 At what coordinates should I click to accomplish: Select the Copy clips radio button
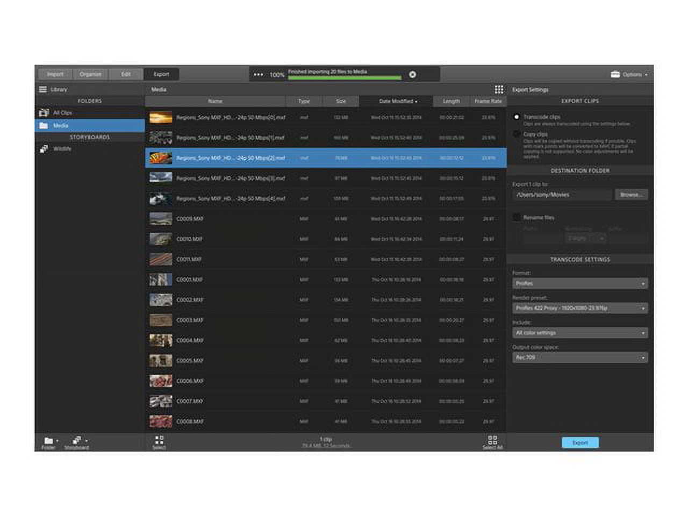(x=517, y=134)
